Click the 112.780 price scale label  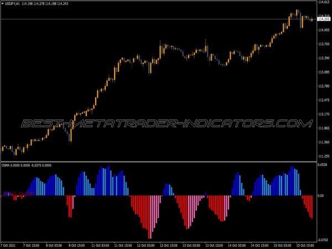(323, 86)
